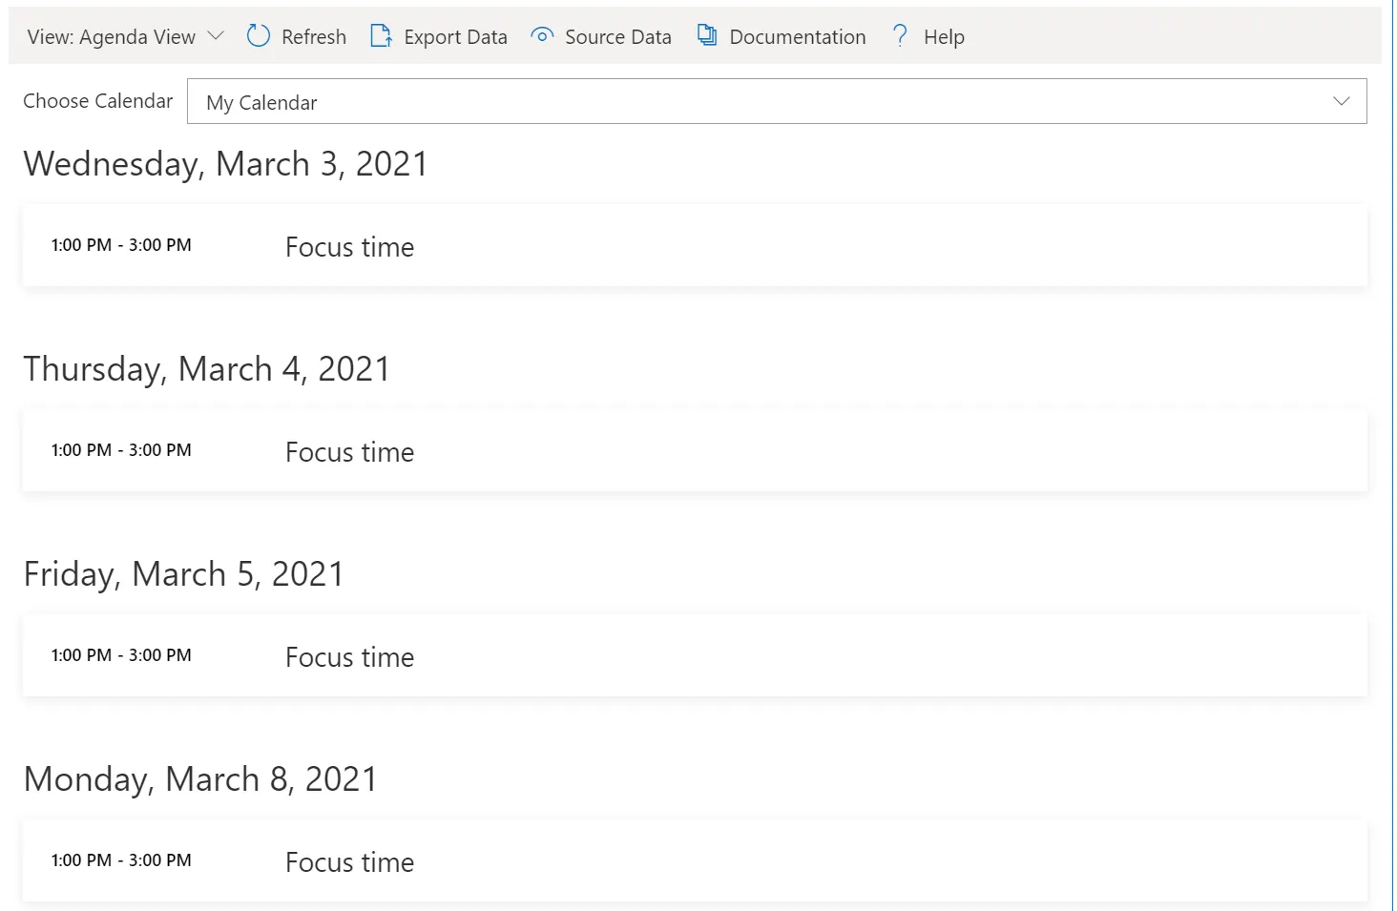Open the Thursday, March 4 Focus time entry
1397x911 pixels.
349,450
